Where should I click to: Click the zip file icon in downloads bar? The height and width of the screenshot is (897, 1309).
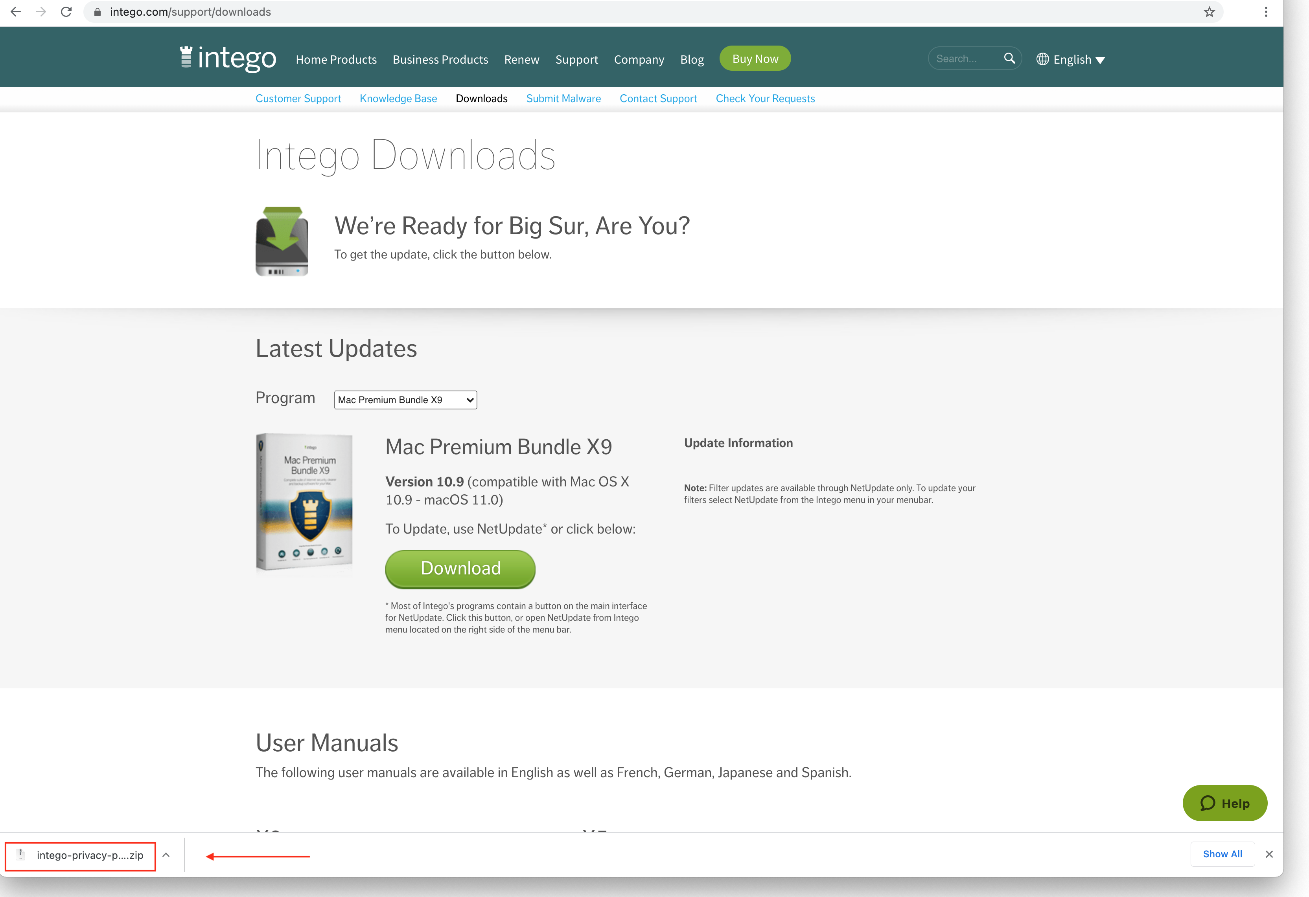click(21, 854)
